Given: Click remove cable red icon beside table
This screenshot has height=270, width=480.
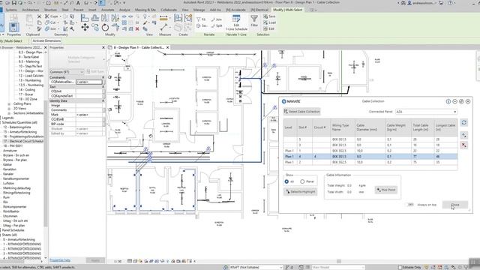Looking at the screenshot, I should pyautogui.click(x=464, y=145).
